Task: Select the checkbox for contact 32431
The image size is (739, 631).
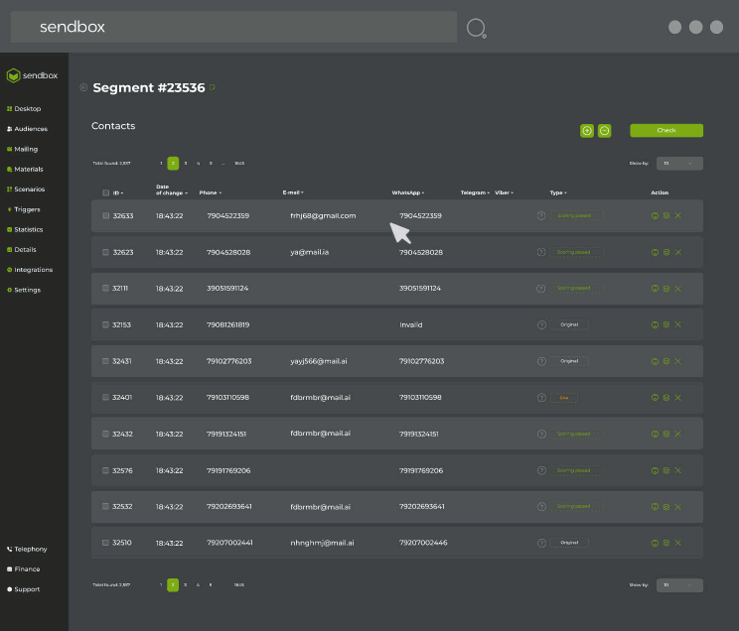Action: [106, 361]
